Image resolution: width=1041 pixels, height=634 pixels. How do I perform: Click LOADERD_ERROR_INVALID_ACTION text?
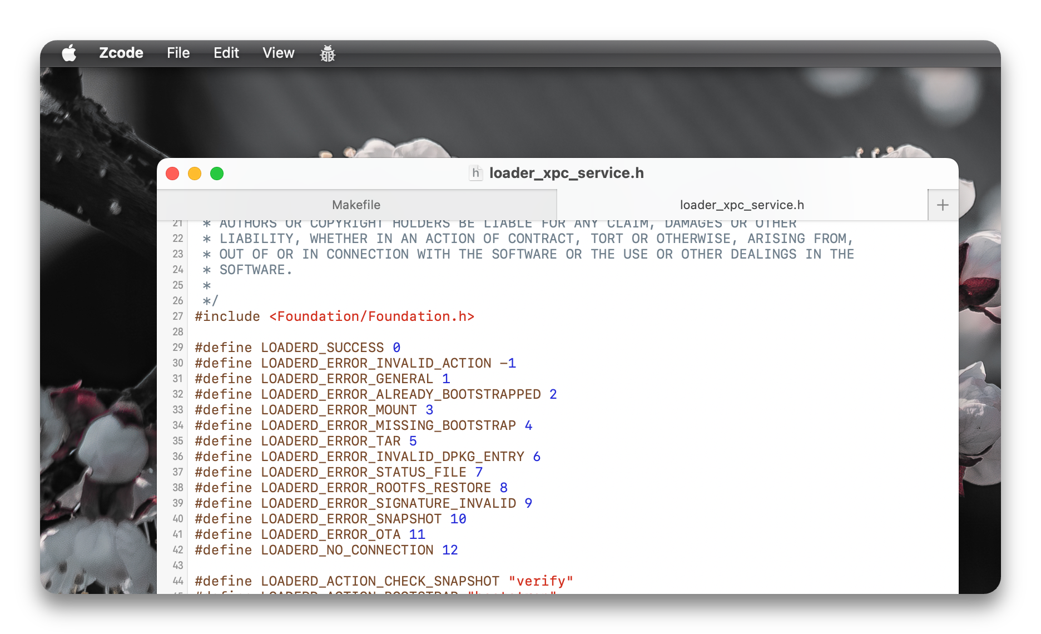tap(376, 363)
